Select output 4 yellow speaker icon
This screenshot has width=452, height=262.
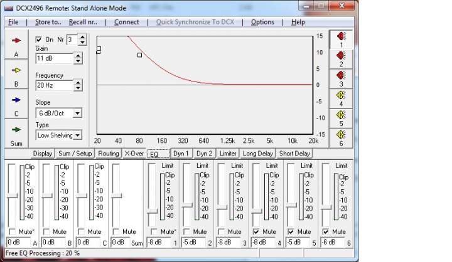pyautogui.click(x=342, y=95)
